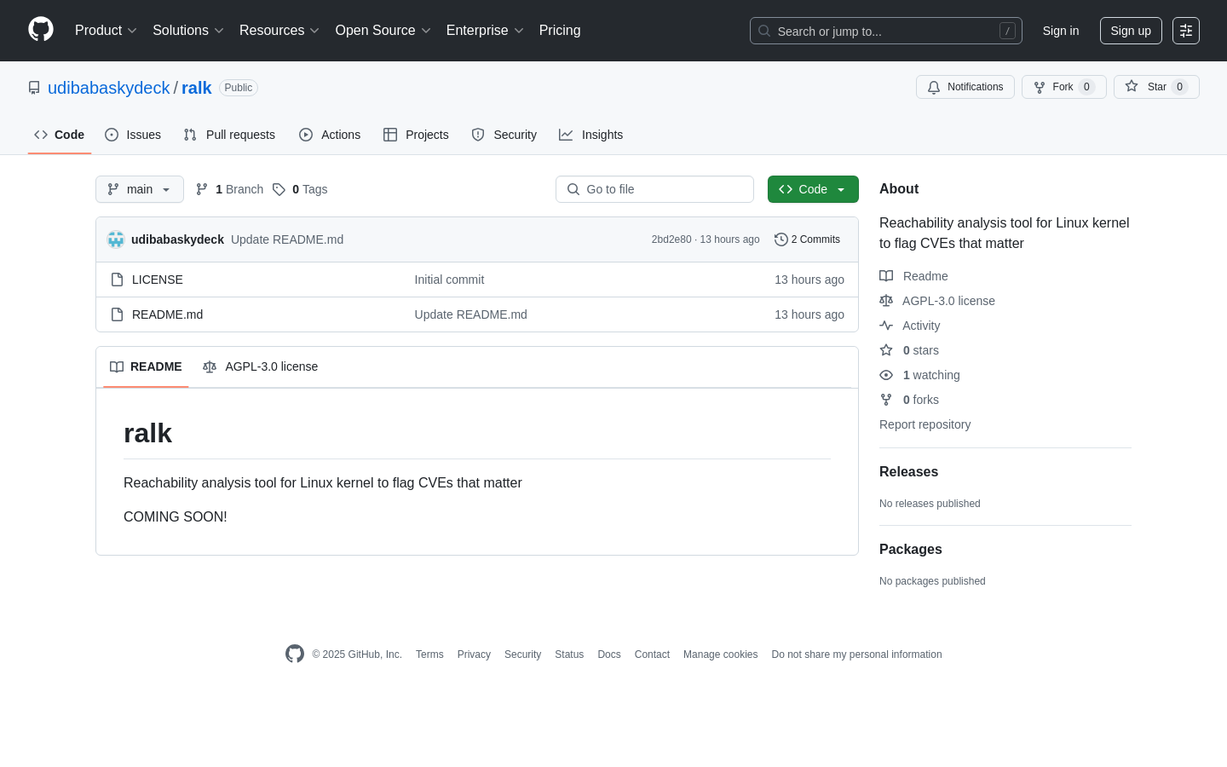This screenshot has height=767, width=1227.
Task: Switch to the AGPL-3.0 license tab
Action: point(260,366)
